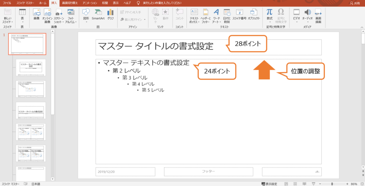Click Screen Recording (画面録画) icon
The height and width of the screenshot is (186, 365).
tap(318, 12)
